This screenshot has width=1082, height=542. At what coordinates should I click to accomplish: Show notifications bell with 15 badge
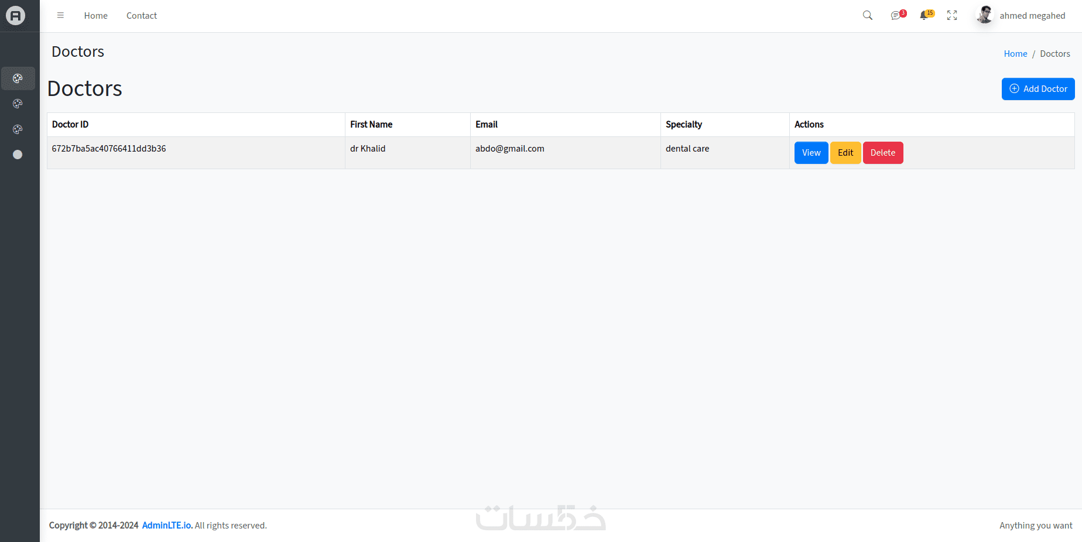point(925,16)
